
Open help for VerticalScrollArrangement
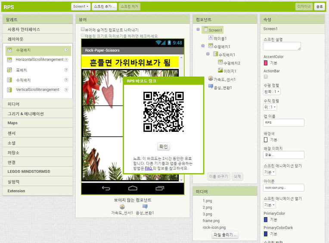point(66,90)
